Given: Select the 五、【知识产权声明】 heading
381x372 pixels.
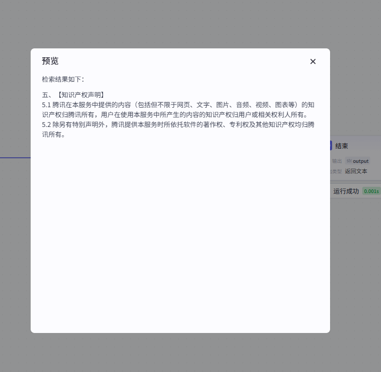Looking at the screenshot, I should coord(74,95).
